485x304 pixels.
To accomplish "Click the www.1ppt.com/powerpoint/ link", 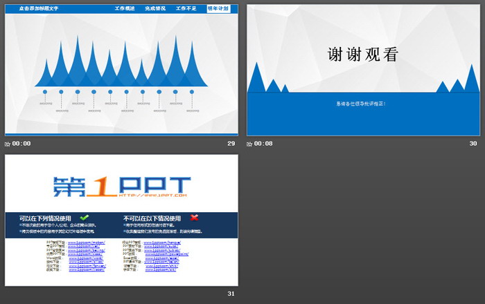I will click(167, 254).
